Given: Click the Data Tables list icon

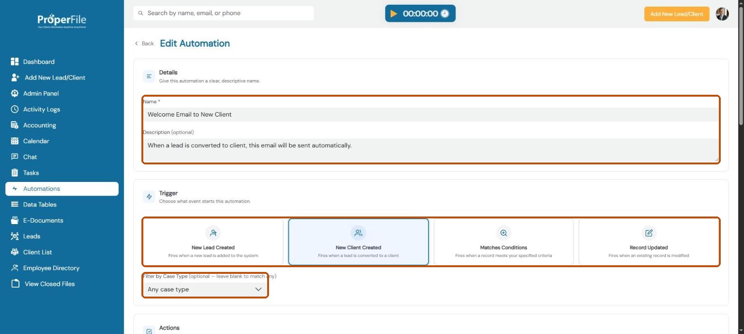Looking at the screenshot, I should 15,204.
